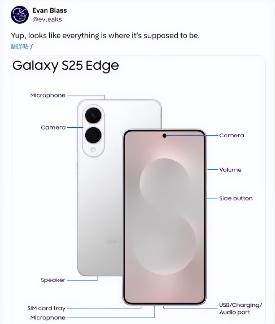Screen dimensions: 275x324
Task: Open Evan Blass profile avatar
Action: (x=20, y=15)
